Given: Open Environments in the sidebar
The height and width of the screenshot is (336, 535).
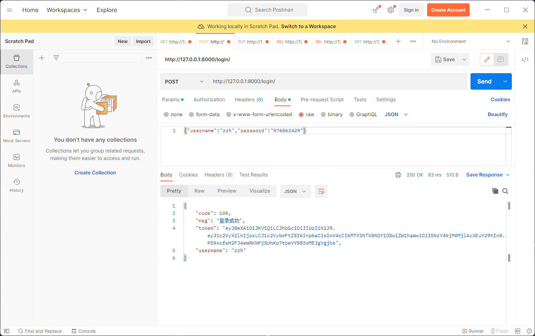Looking at the screenshot, I should (x=17, y=111).
